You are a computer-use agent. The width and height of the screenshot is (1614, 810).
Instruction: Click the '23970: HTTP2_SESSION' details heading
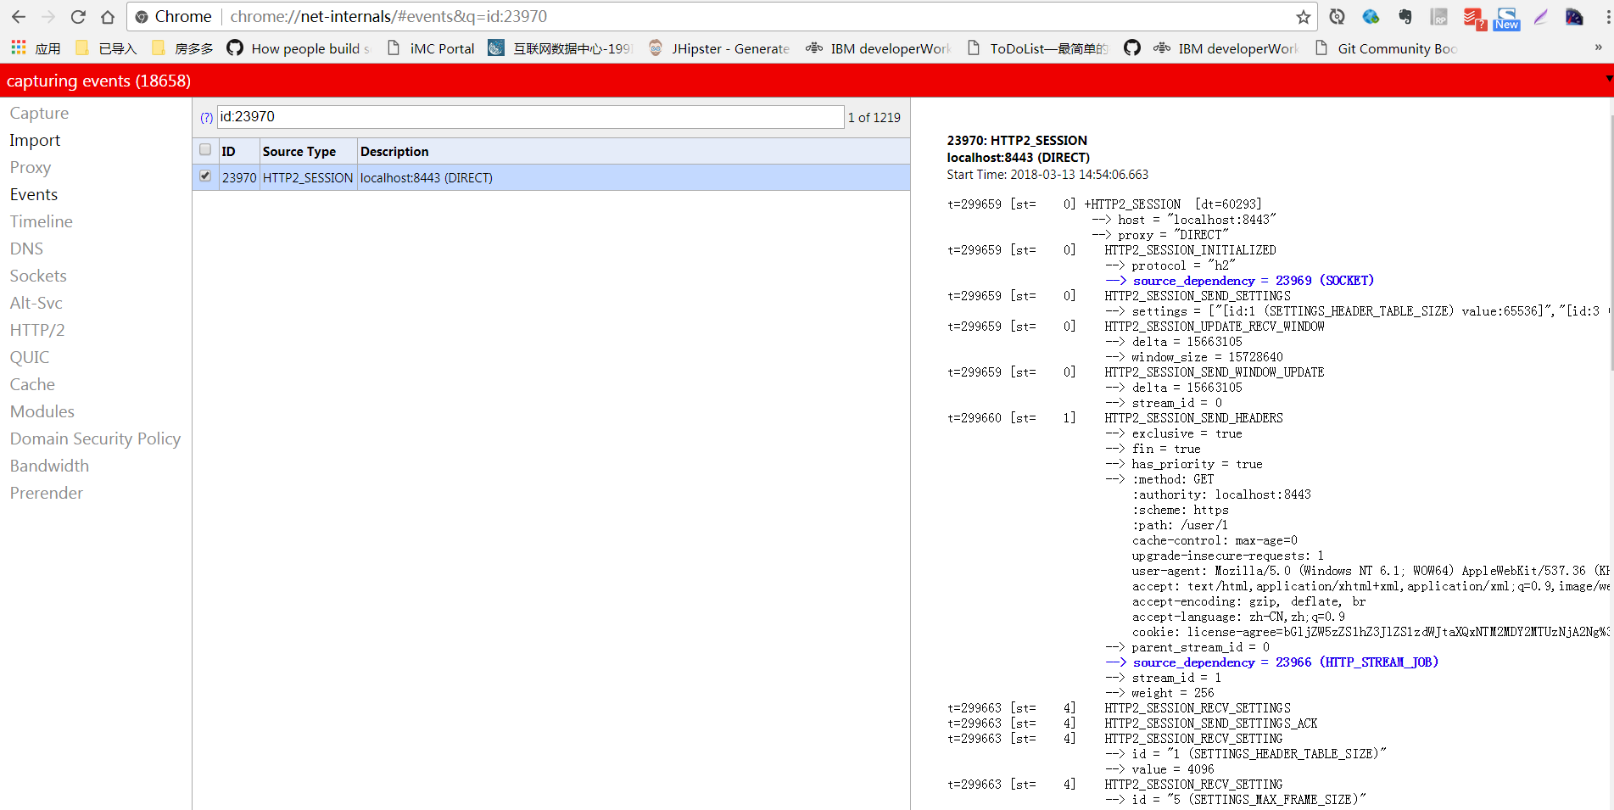(1017, 141)
